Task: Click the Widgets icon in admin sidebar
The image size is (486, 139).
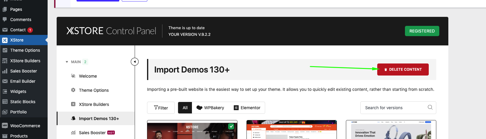Action: click(5, 91)
